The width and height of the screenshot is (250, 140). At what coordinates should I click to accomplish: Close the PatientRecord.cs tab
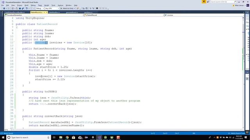tap(46, 12)
